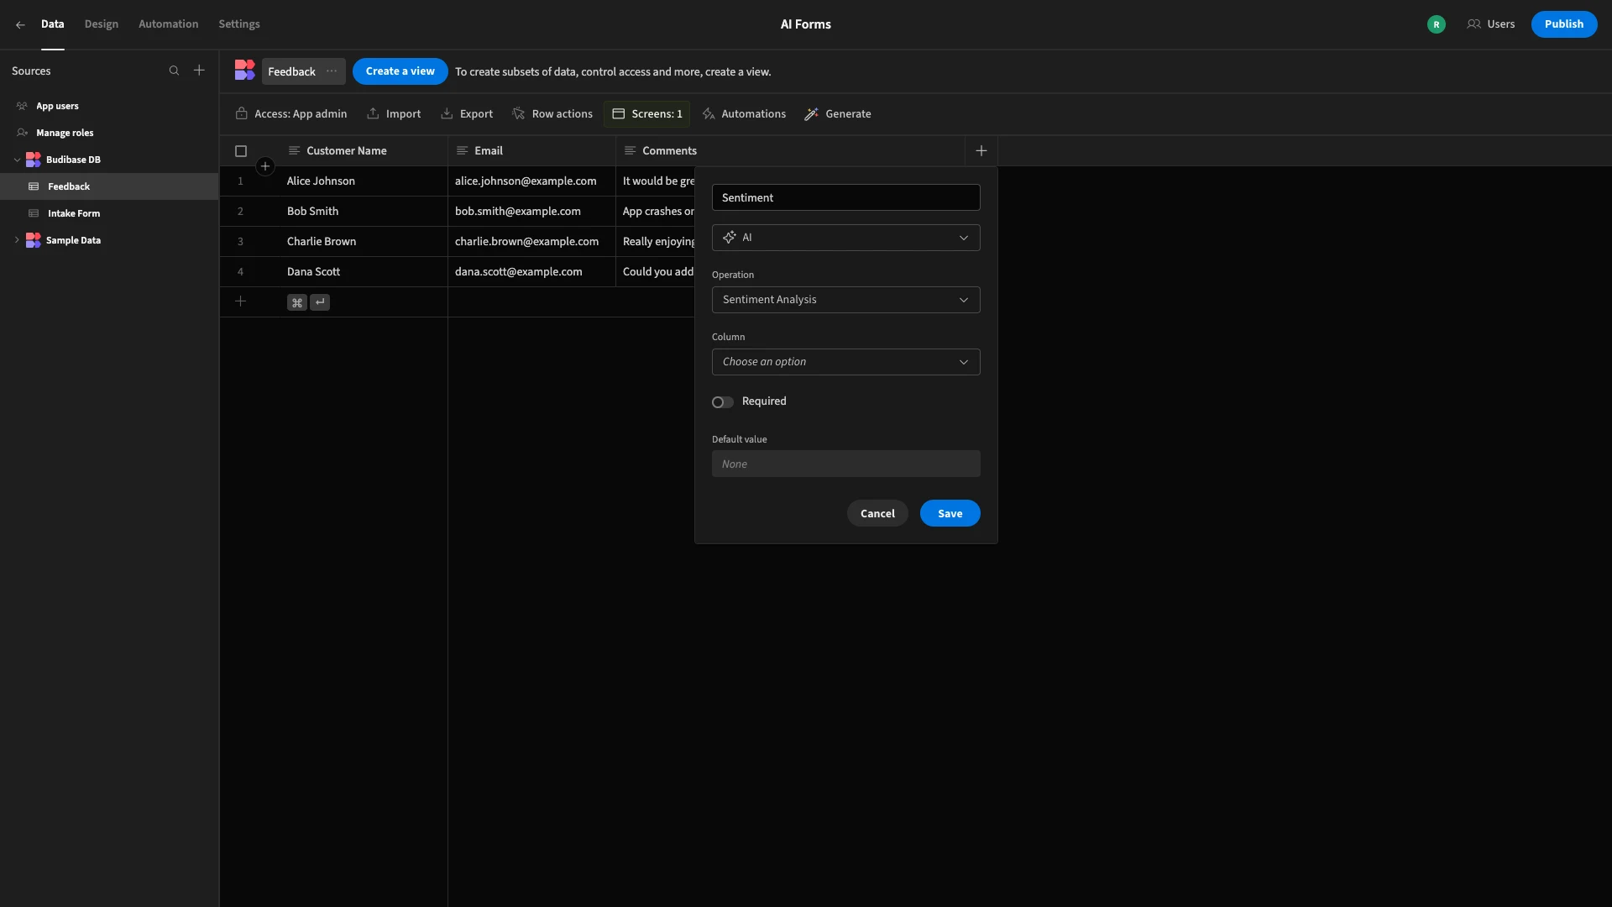The width and height of the screenshot is (1612, 907).
Task: Open the Users panel
Action: click(x=1490, y=24)
